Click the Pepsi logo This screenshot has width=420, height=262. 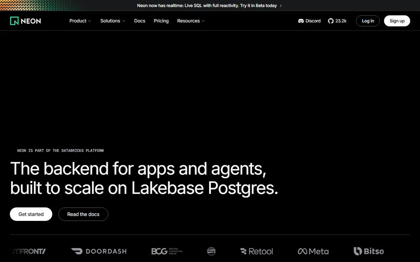tap(211, 251)
